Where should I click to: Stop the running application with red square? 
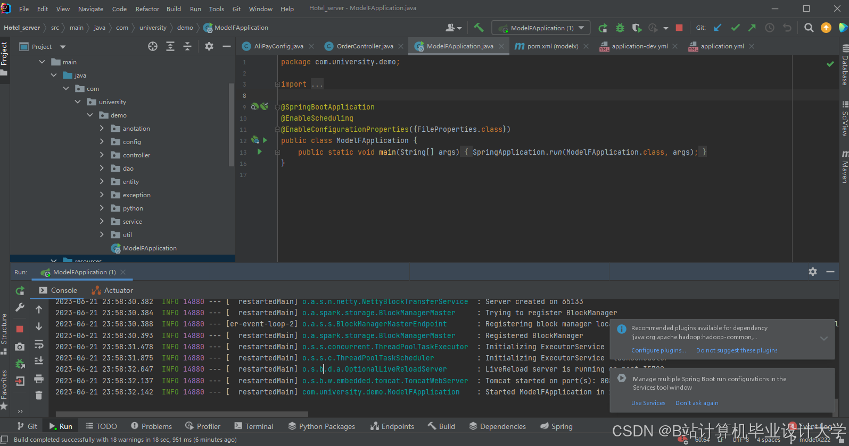679,28
